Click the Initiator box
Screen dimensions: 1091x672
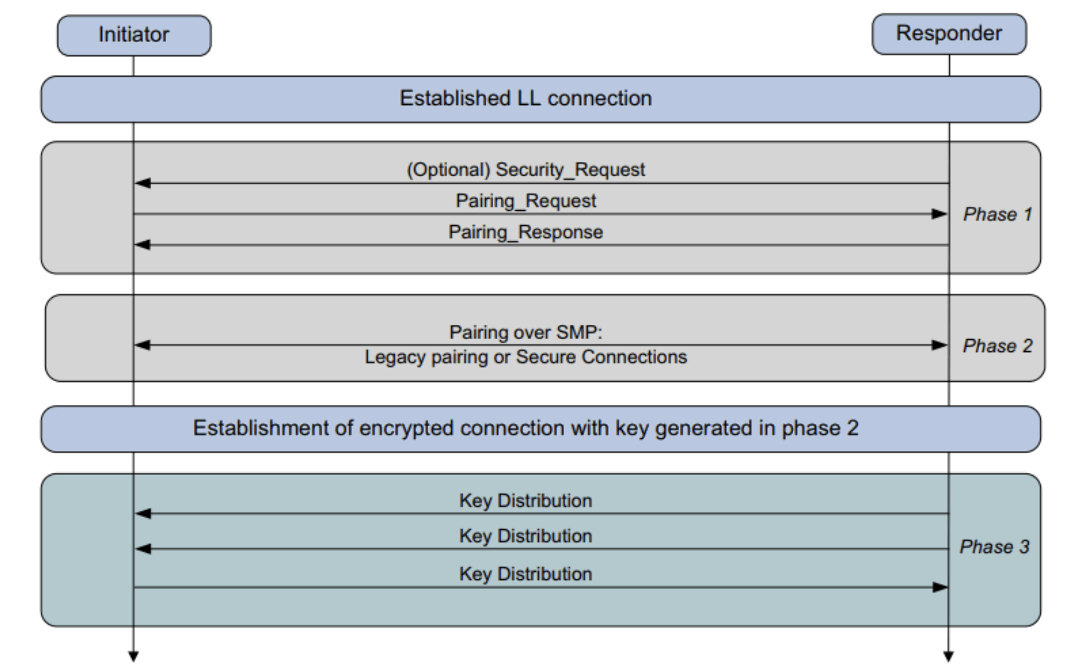click(134, 35)
